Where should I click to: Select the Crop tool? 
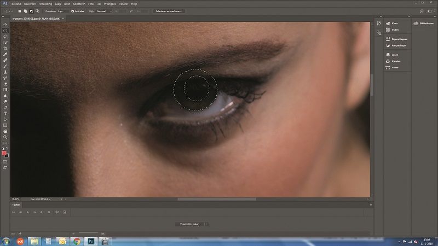pos(5,48)
